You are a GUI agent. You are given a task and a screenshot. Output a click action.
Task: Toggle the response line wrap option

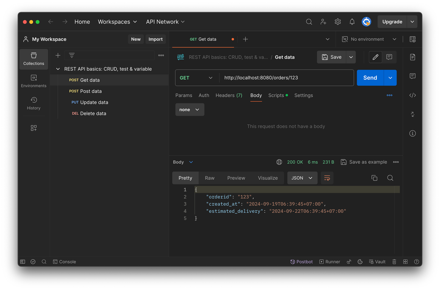tap(327, 178)
